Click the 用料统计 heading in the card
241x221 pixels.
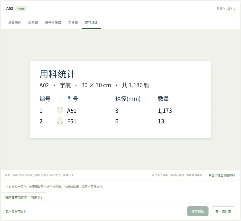(57, 74)
